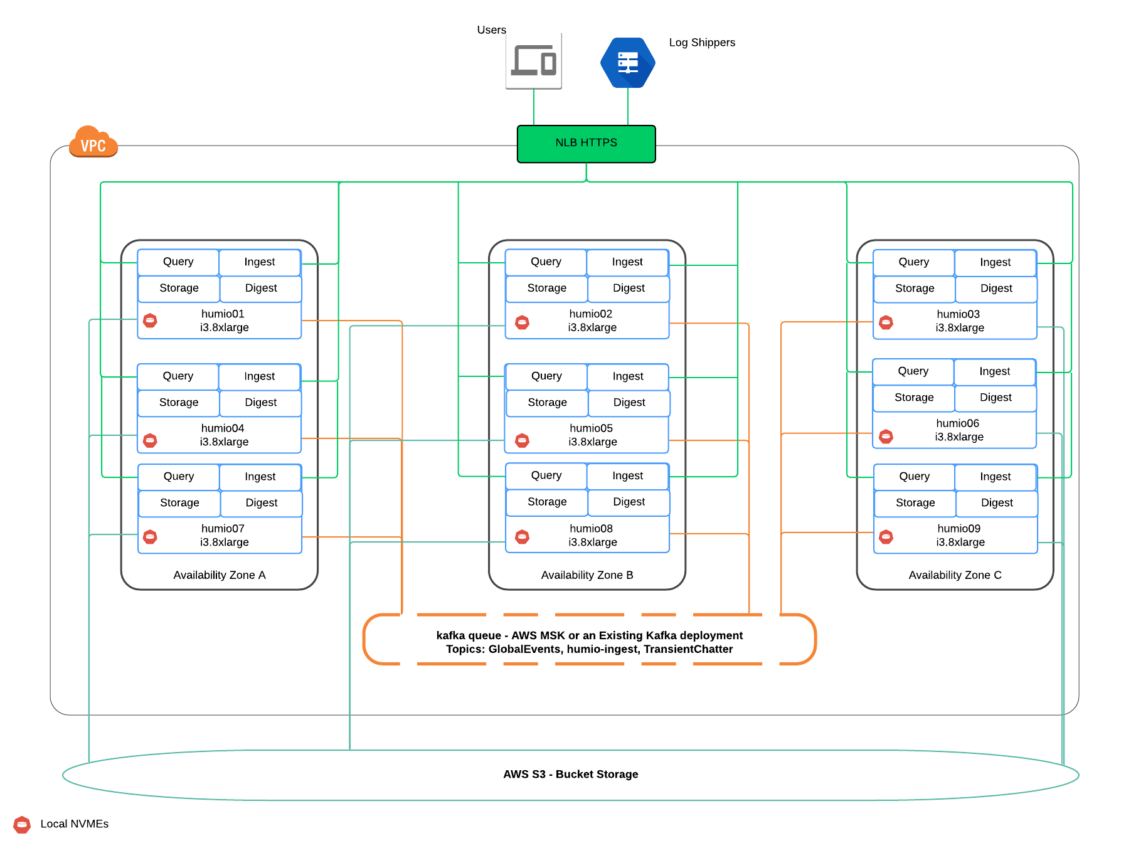Viewport: 1131px width, 853px height.
Task: Click the Ingest box of humio06
Action: pyautogui.click(x=995, y=371)
